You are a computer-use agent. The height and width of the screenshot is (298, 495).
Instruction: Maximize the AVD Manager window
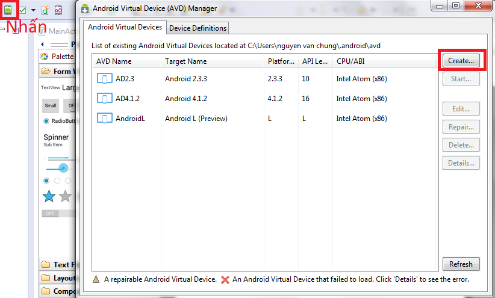455,5
